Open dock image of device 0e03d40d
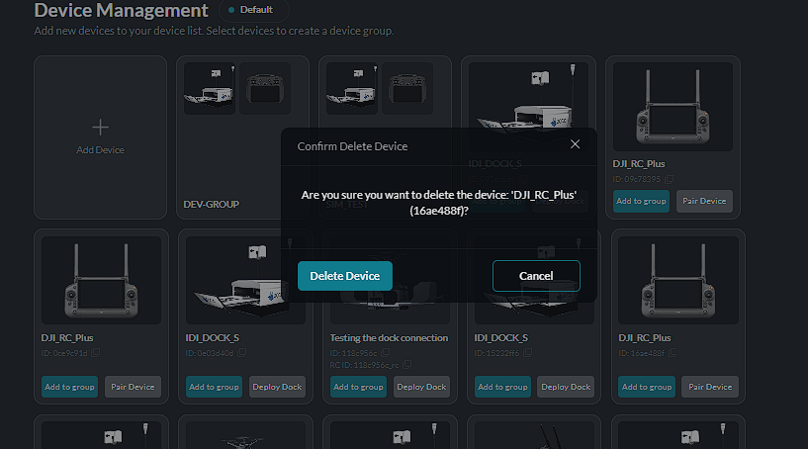808x449 pixels. (x=245, y=280)
